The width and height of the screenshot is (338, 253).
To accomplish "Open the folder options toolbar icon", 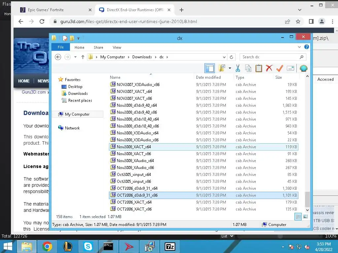I will [x=221, y=69].
